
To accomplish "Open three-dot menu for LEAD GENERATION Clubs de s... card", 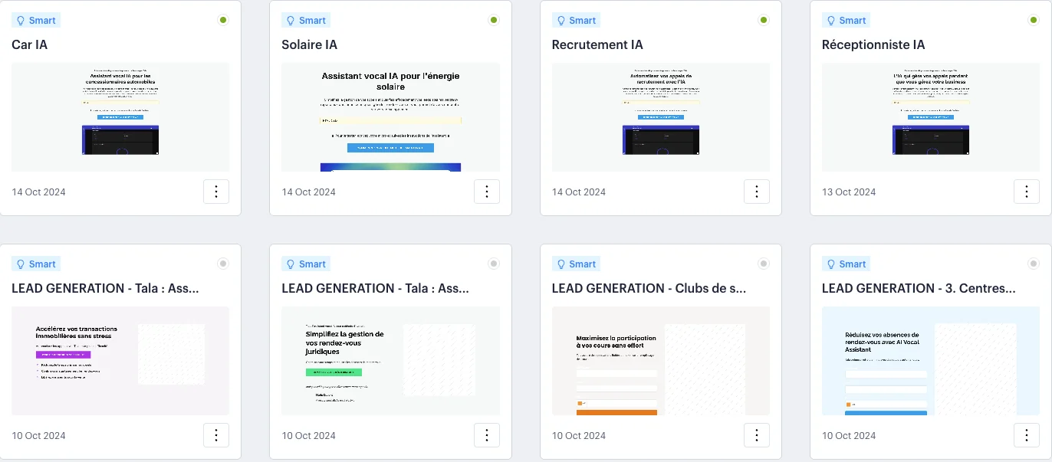I will 757,435.
